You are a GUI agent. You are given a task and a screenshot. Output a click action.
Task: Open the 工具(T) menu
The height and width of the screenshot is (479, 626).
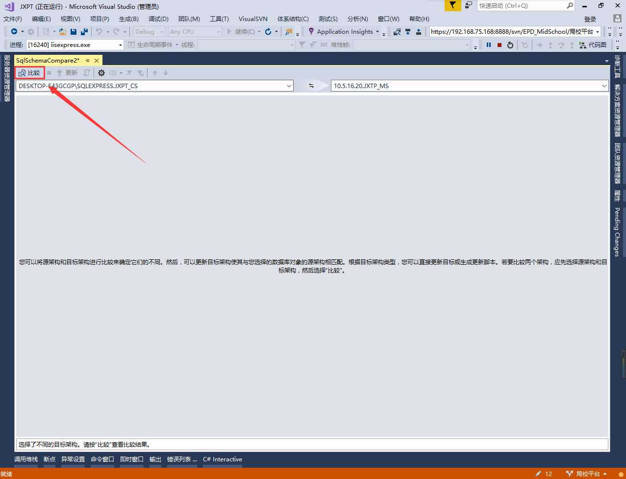tap(219, 19)
